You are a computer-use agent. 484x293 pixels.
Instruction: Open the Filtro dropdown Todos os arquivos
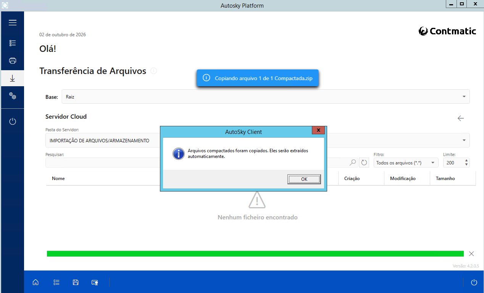coord(406,163)
